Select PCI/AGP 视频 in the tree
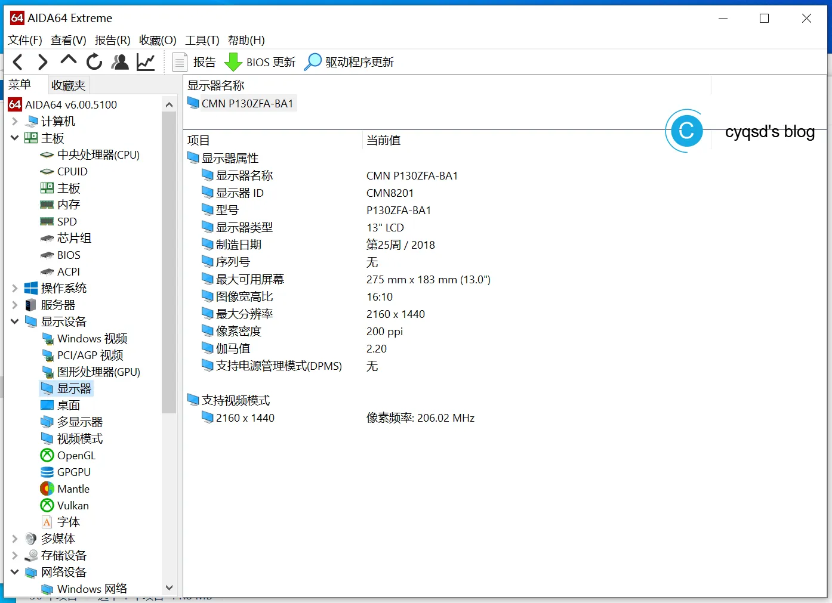This screenshot has height=603, width=832. pos(82,355)
